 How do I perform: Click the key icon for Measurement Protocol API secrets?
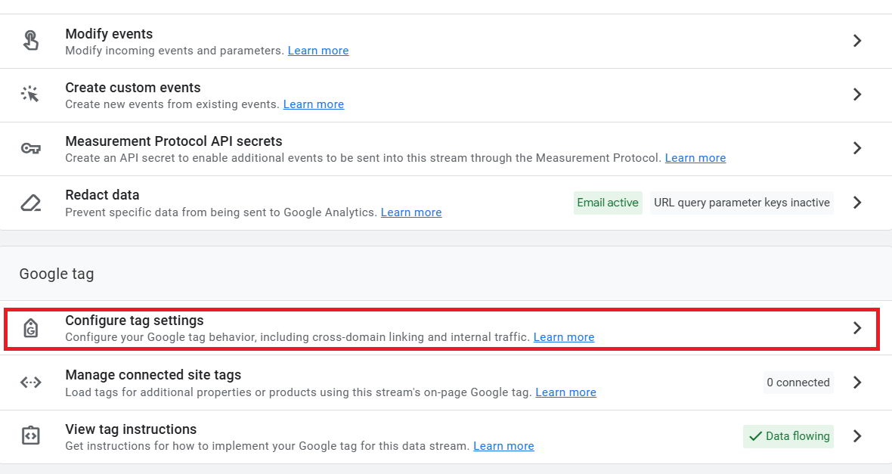click(31, 148)
